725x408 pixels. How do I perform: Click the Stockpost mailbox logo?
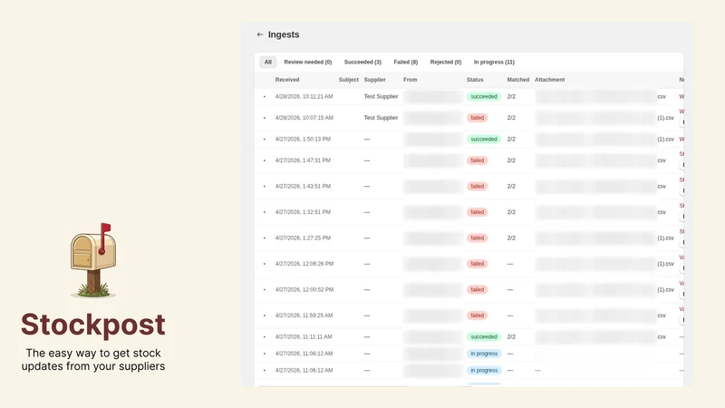pos(93,260)
